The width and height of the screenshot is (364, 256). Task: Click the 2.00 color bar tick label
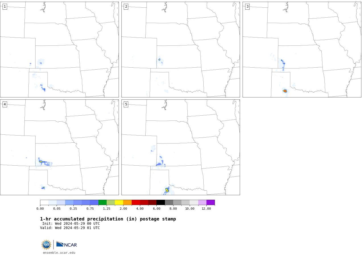[x=123, y=209]
